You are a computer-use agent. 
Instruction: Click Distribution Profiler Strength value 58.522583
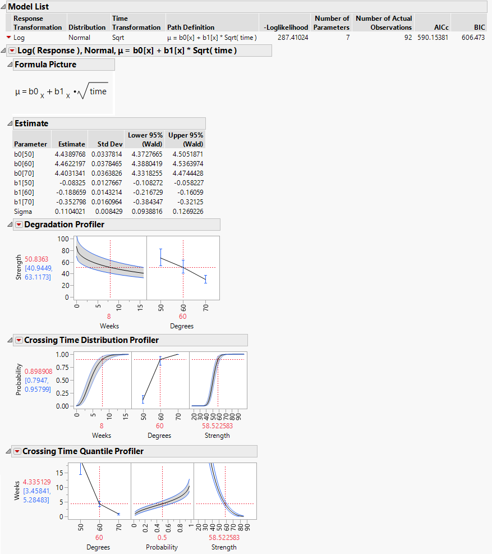coord(217,426)
